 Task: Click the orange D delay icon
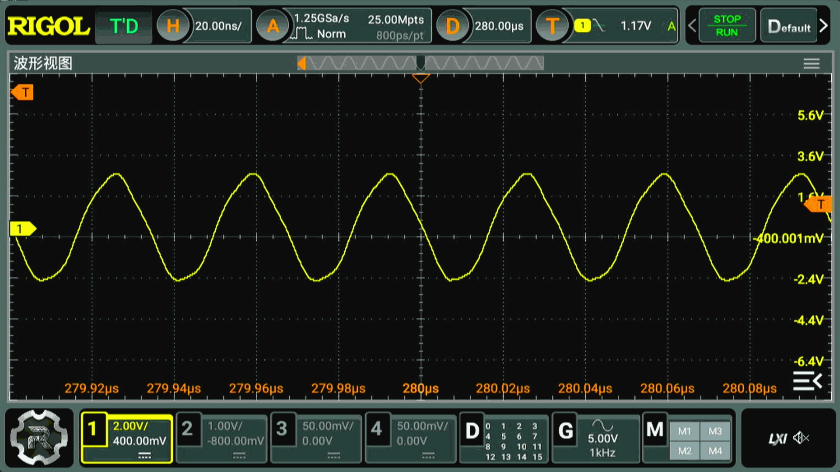click(452, 26)
